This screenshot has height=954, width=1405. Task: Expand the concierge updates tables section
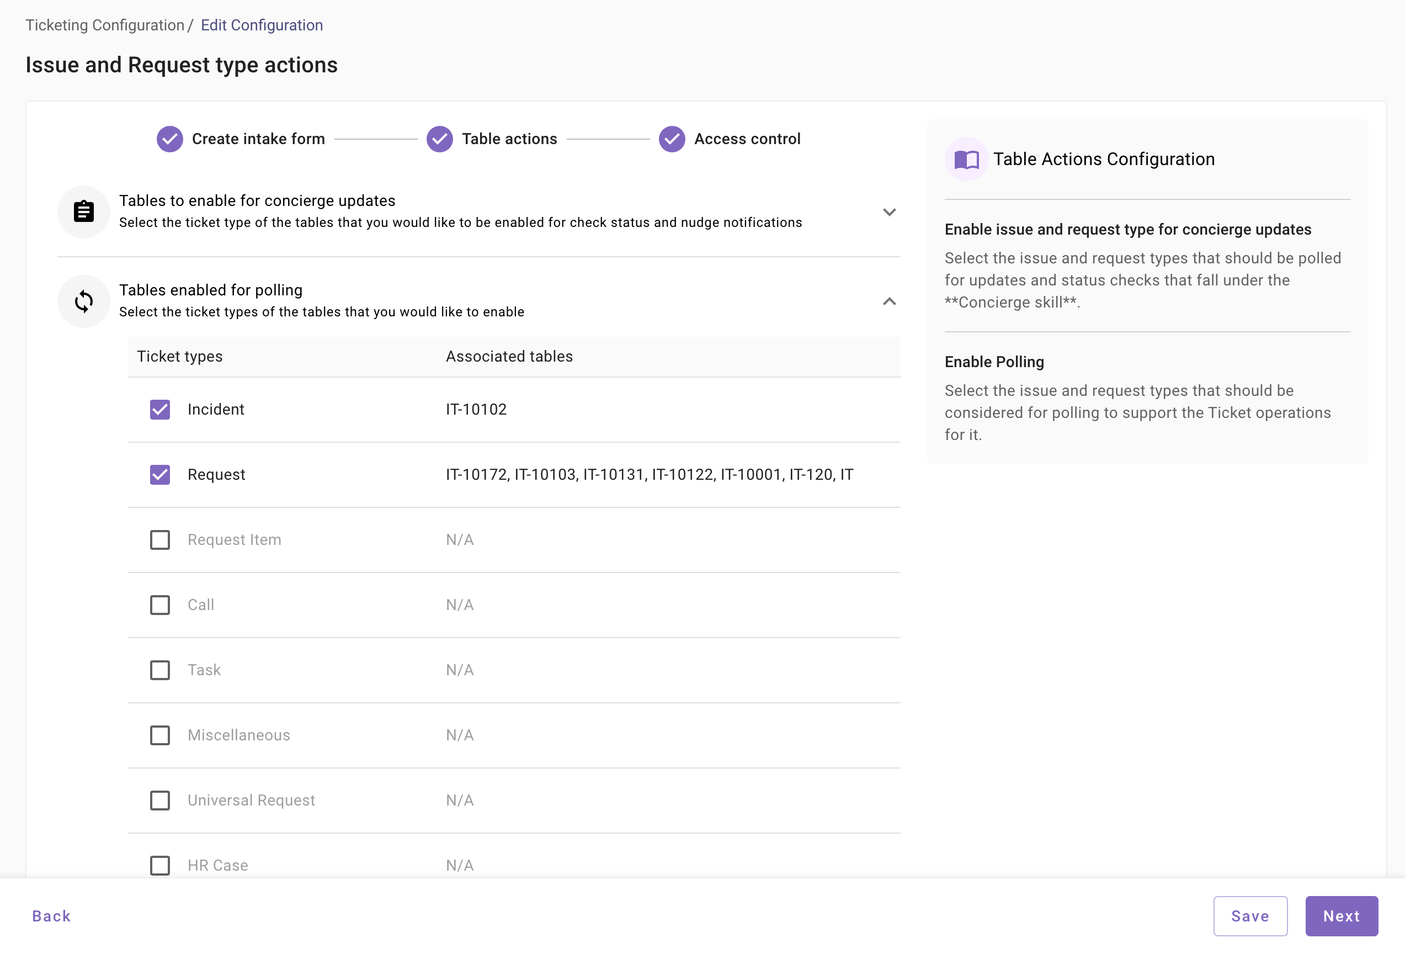[888, 212]
